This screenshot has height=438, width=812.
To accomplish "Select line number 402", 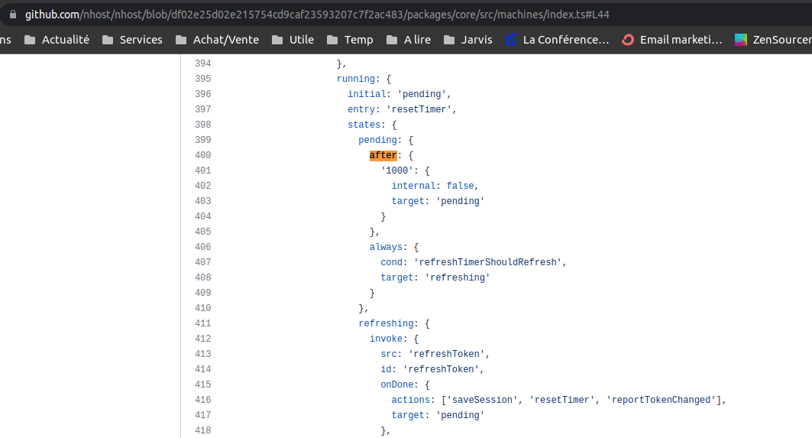I will pyautogui.click(x=203, y=186).
